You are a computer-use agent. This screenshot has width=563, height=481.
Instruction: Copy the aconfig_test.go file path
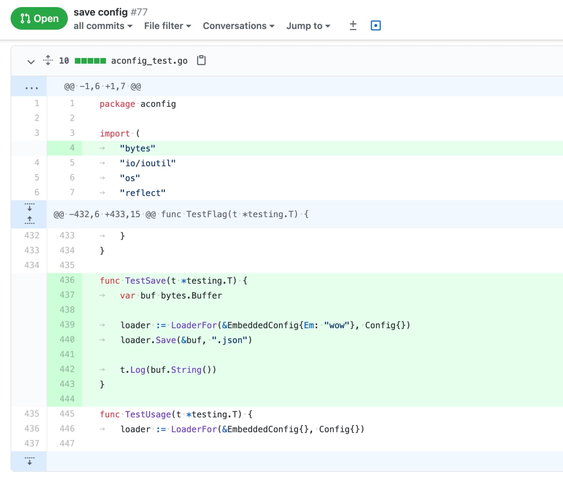pyautogui.click(x=201, y=60)
